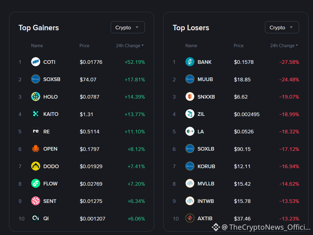Open the BANK token name
Screen dimensions: 313x235
(x=205, y=62)
